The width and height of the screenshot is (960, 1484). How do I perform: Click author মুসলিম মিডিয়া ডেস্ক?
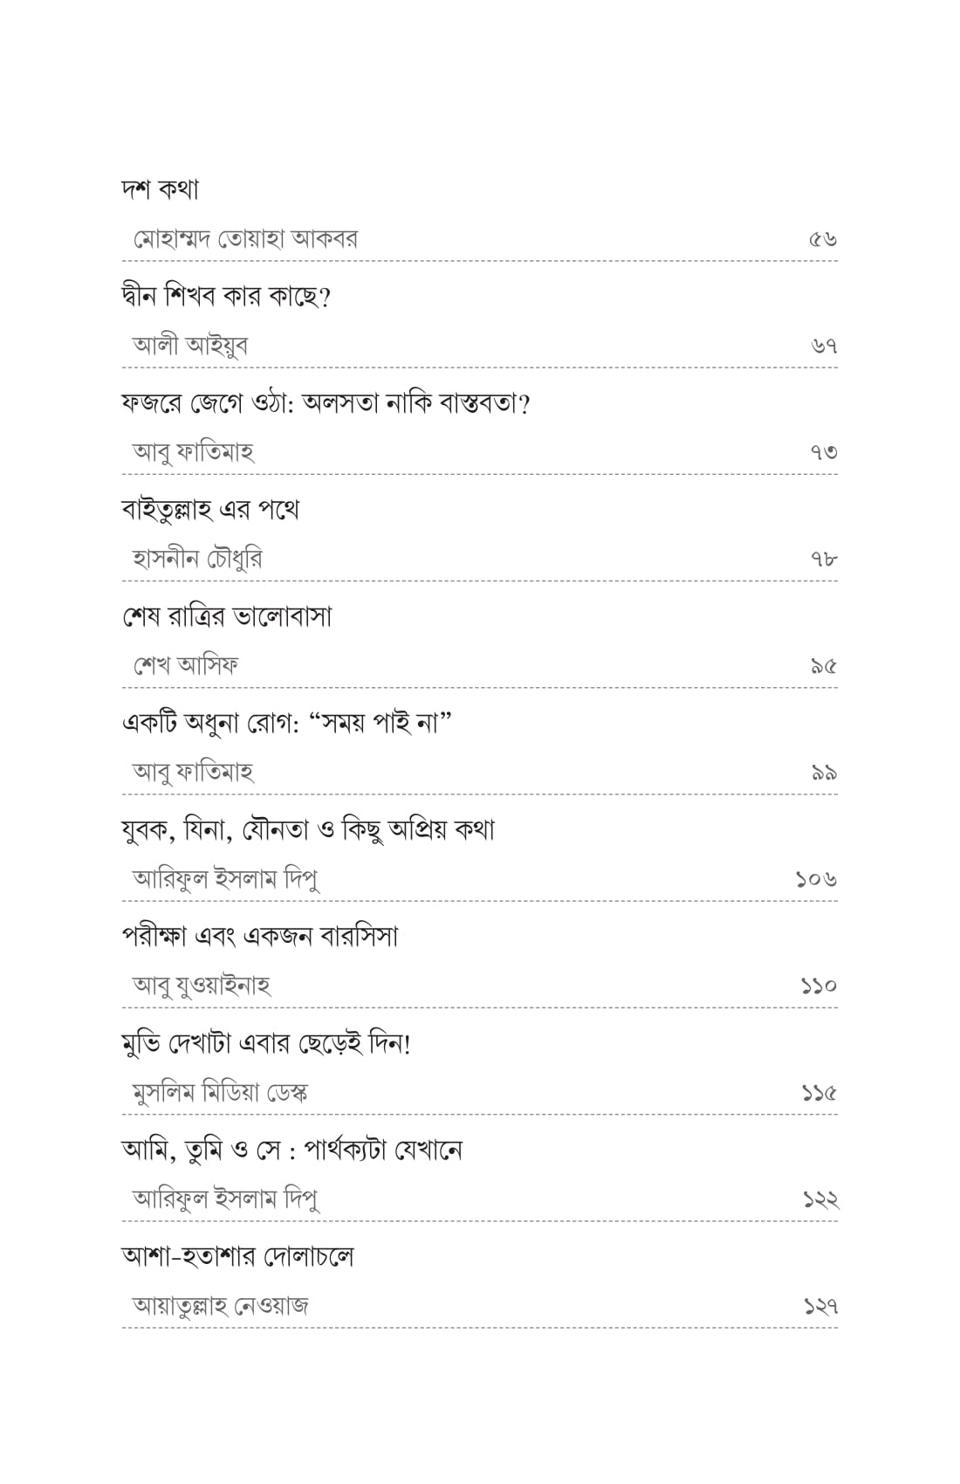(x=220, y=1092)
